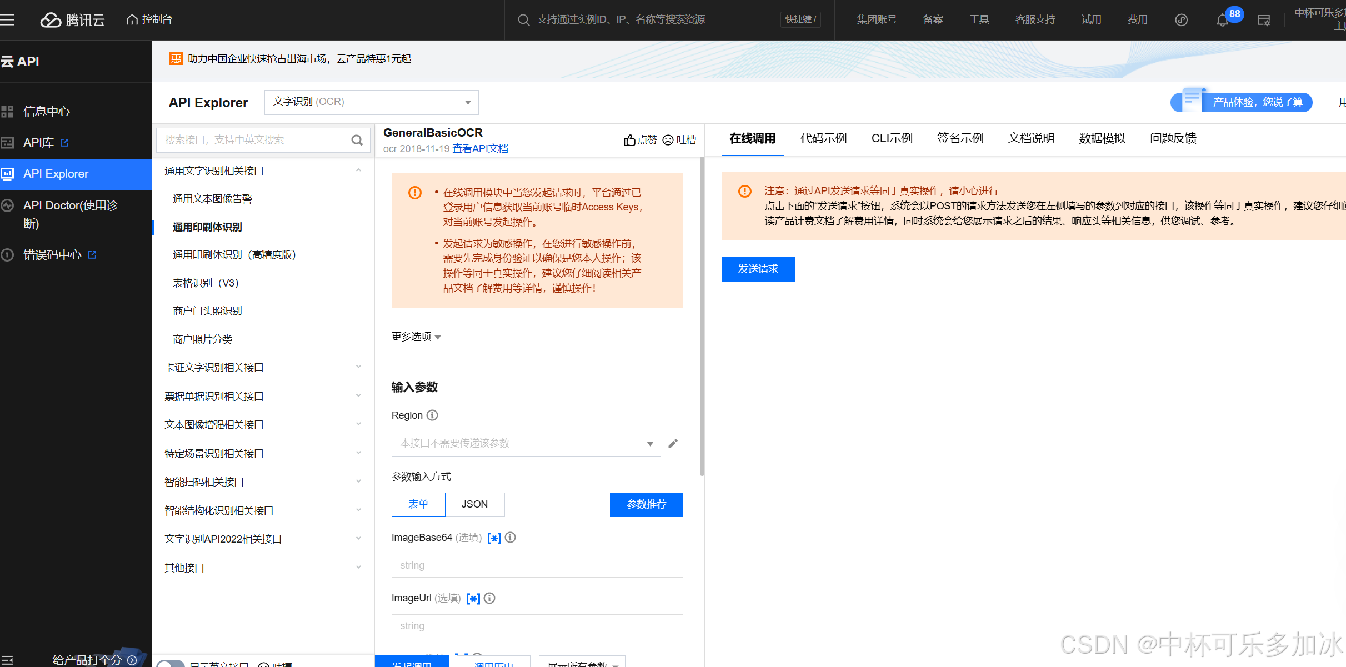Viewport: 1346px width, 667px height.
Task: Click ImageUrl info icon
Action: click(489, 598)
